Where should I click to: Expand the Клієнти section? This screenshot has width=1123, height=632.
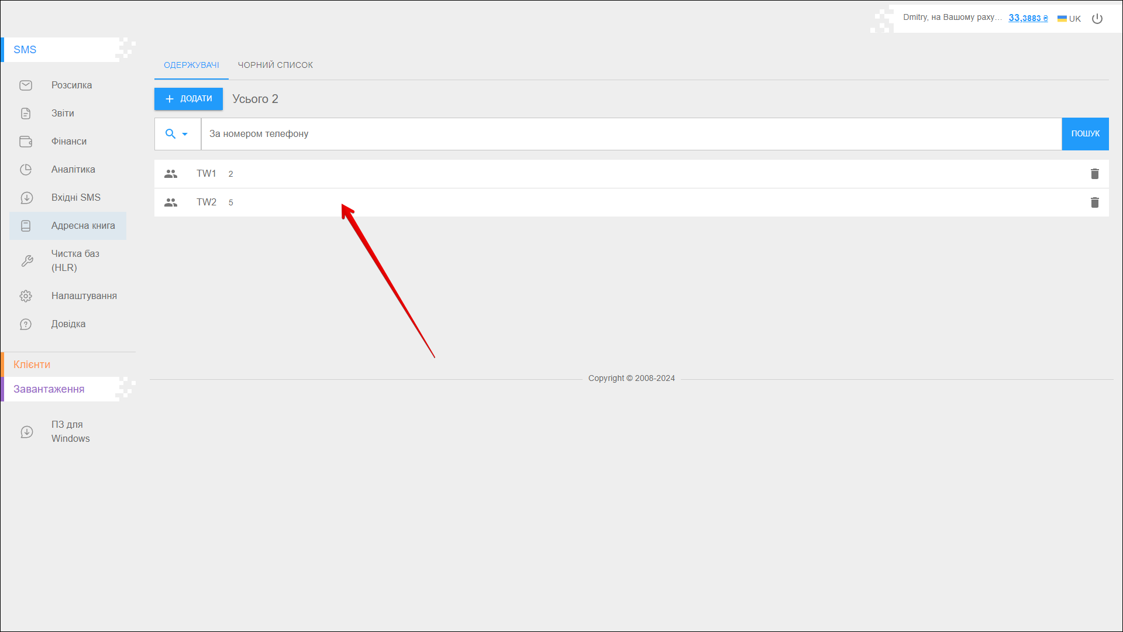pyautogui.click(x=32, y=365)
